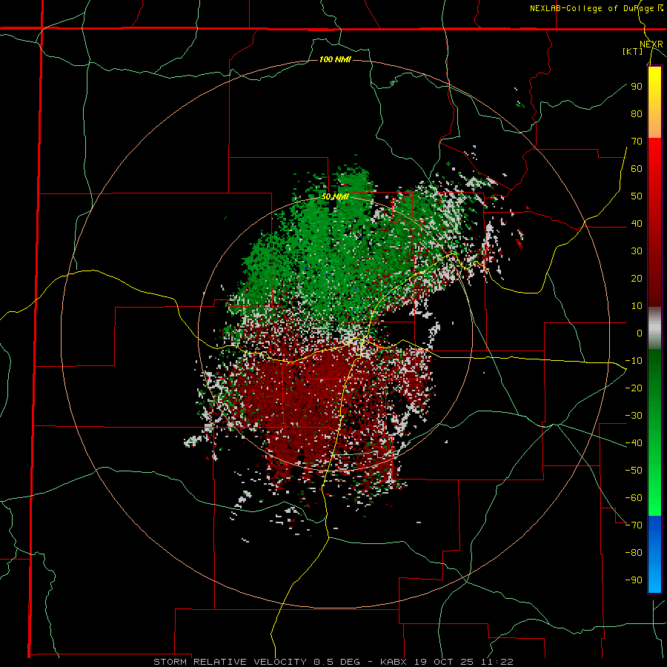Pick the gray zero-velocity band of the color bar
The image size is (667, 667).
click(x=654, y=328)
